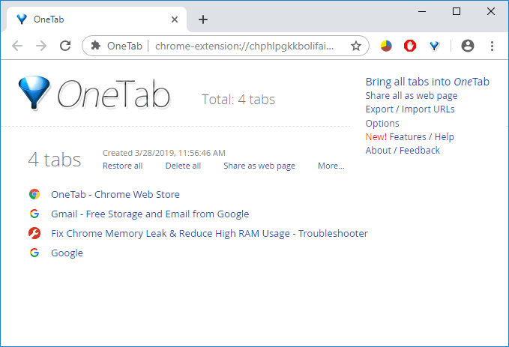Reload the page with the refresh icon

point(65,46)
